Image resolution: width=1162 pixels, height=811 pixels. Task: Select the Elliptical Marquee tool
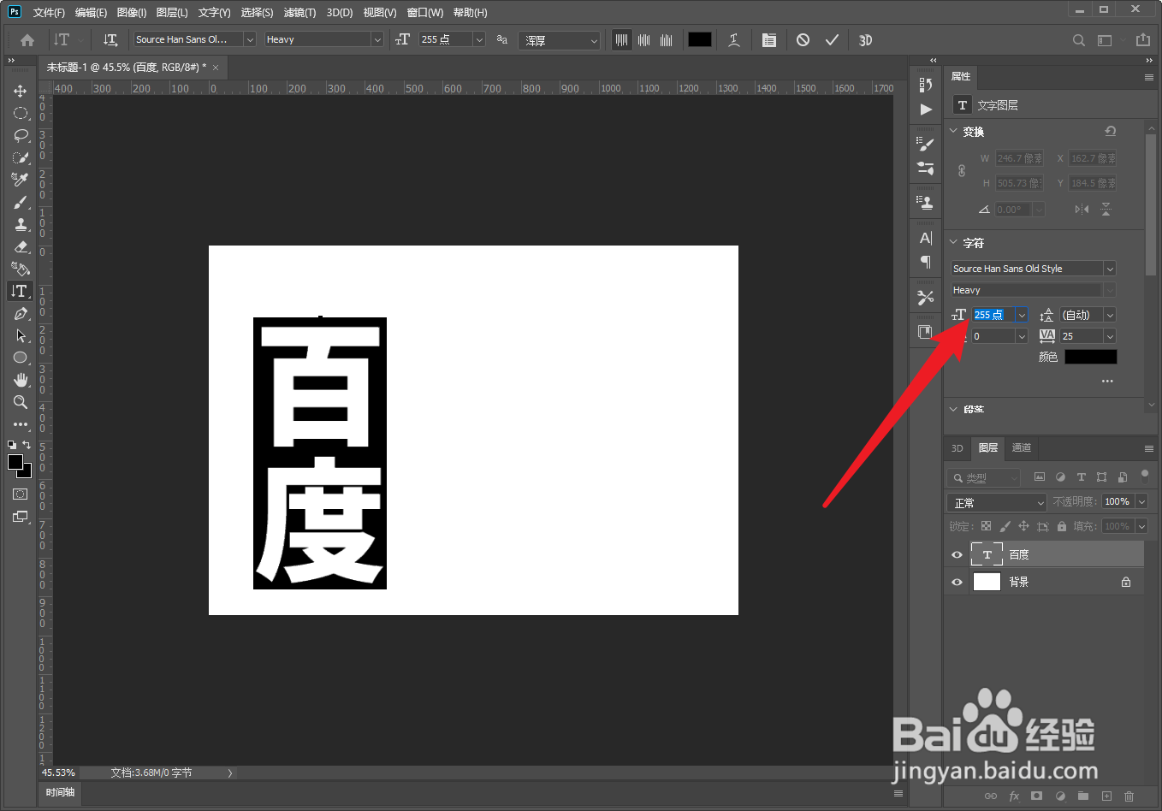21,113
